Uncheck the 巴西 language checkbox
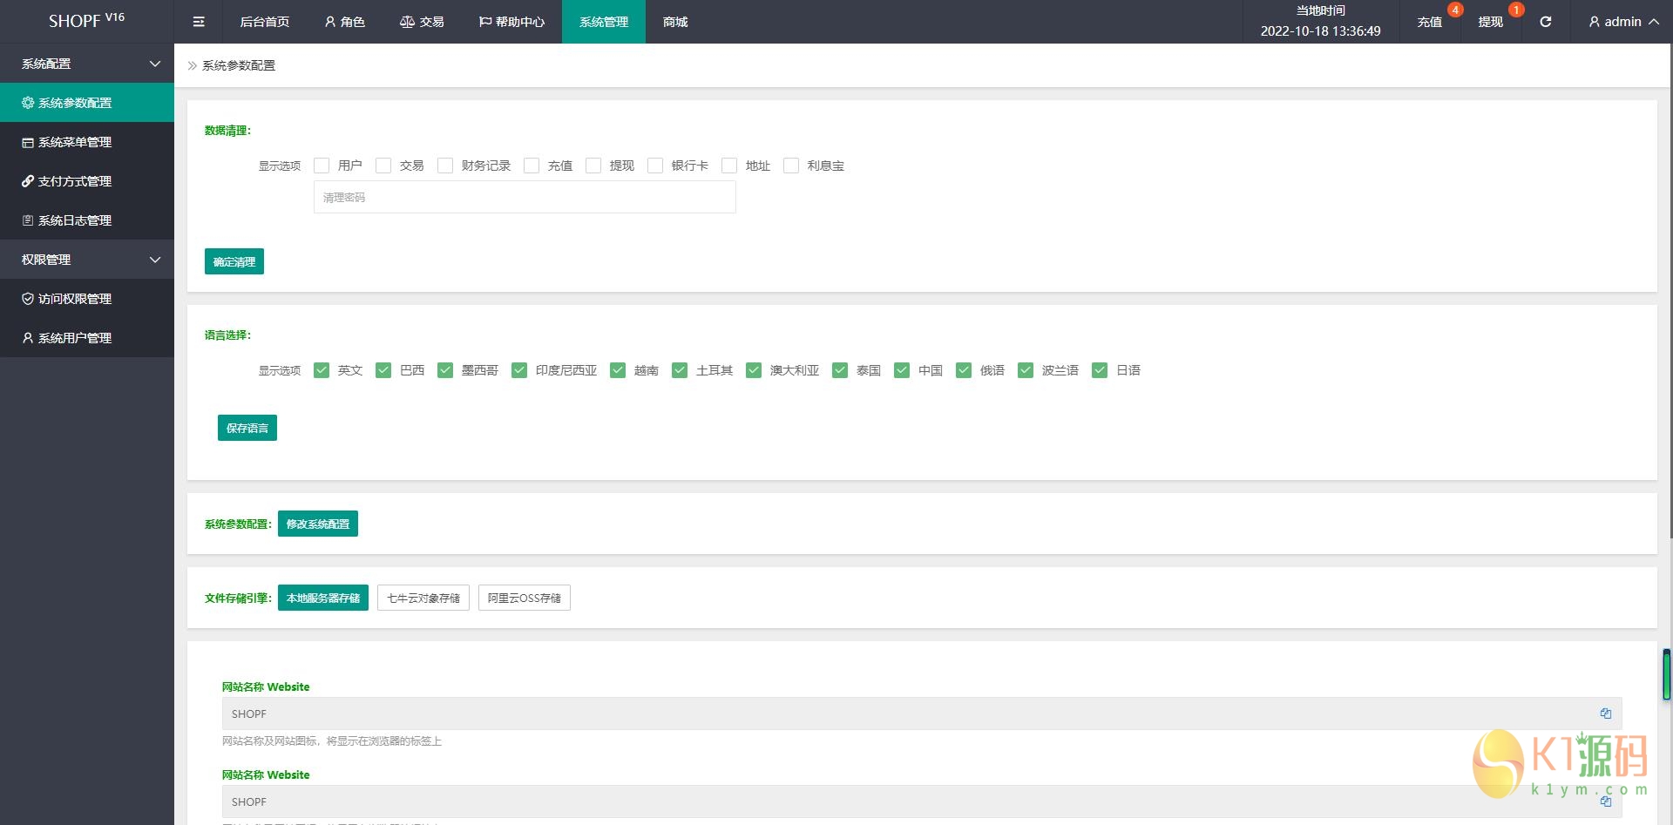Screen dimensions: 1673x825 pyautogui.click(x=383, y=370)
